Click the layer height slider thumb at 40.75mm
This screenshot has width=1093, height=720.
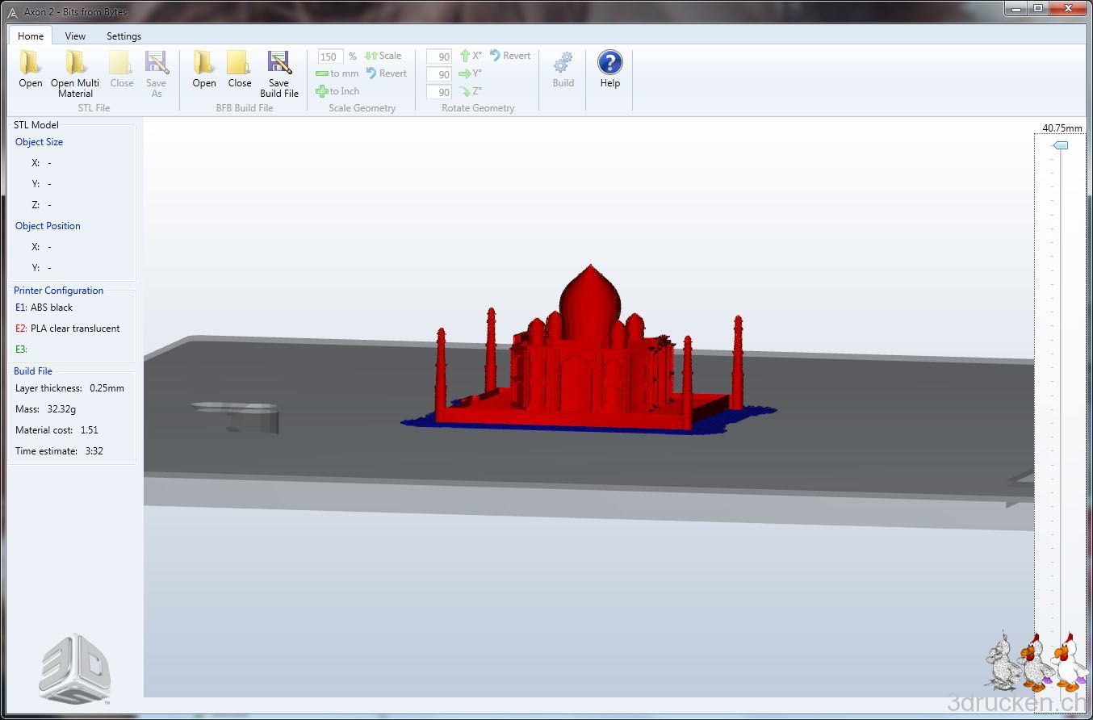(1061, 145)
